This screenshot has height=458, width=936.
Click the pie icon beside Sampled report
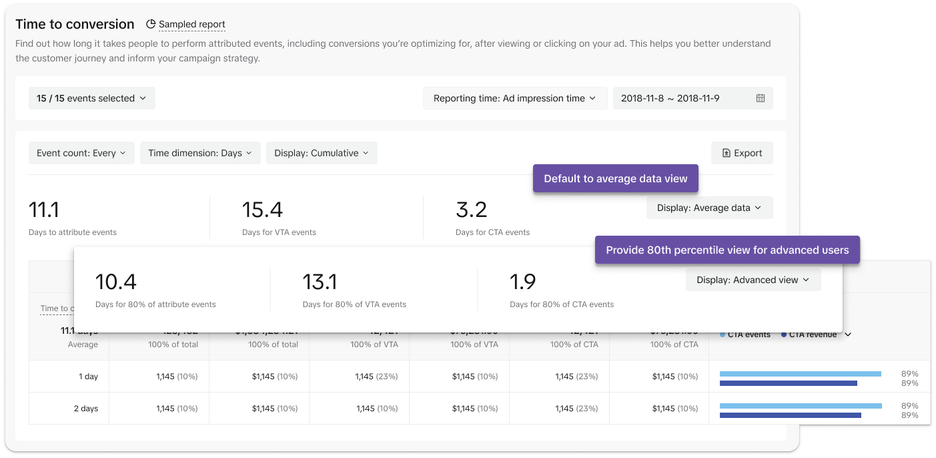[x=151, y=24]
